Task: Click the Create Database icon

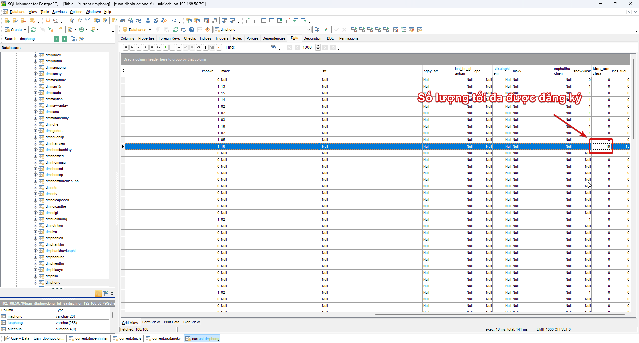Action: click(x=7, y=21)
